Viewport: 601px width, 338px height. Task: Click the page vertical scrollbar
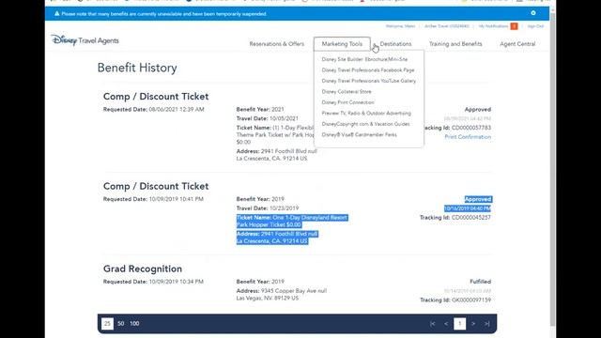tap(552, 169)
